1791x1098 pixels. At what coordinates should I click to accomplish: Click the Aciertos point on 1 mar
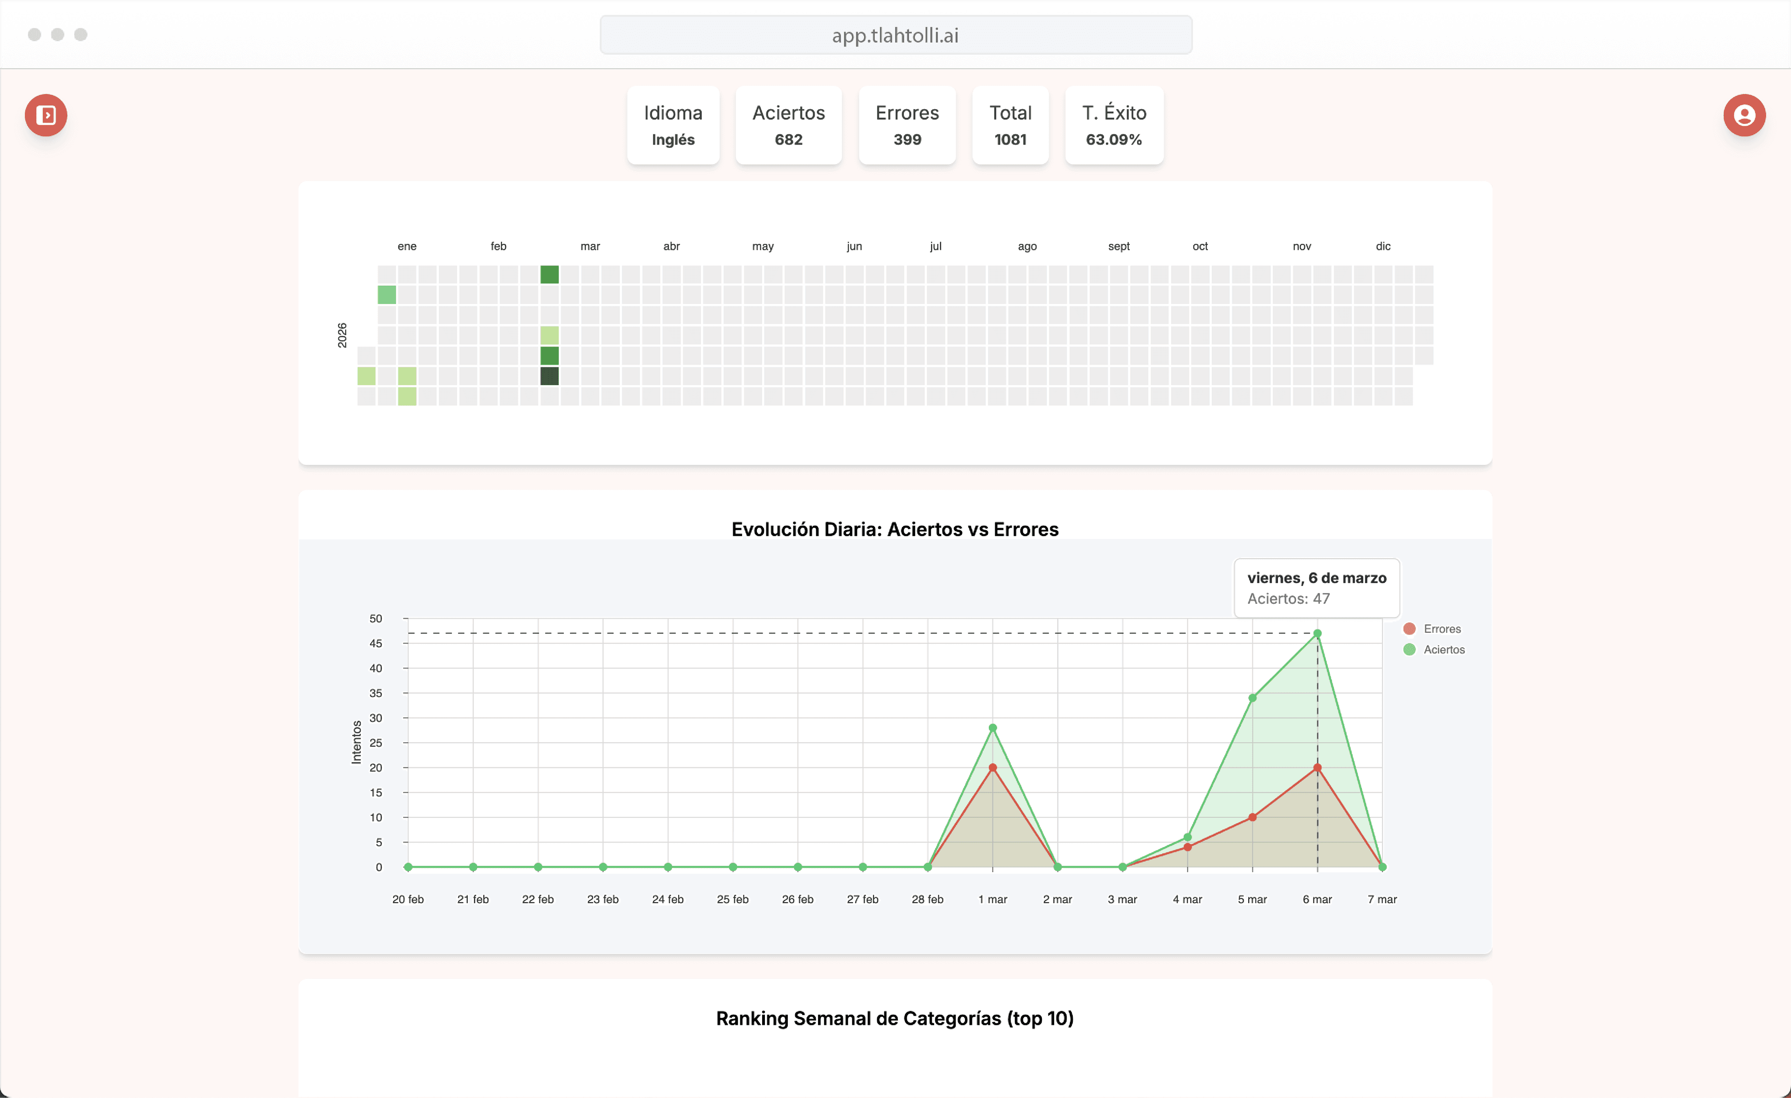tap(992, 727)
